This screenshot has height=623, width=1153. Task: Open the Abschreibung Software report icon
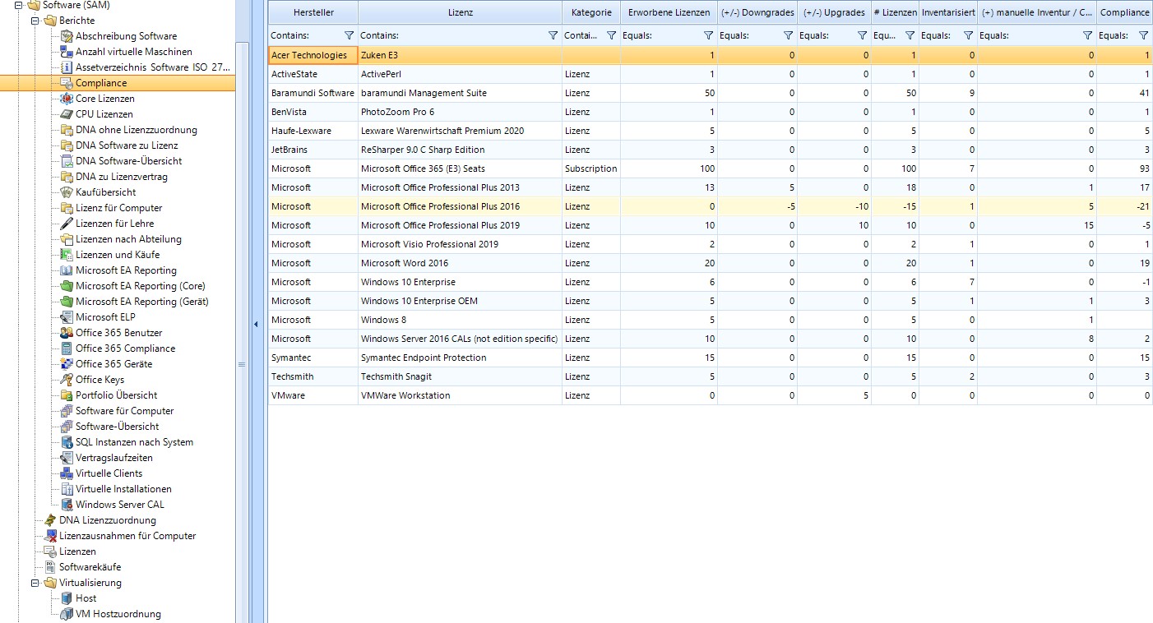point(67,36)
